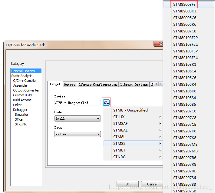The width and height of the screenshot is (215, 193).
Task: Expand the STM8AL device submenu
Action: pos(133,130)
